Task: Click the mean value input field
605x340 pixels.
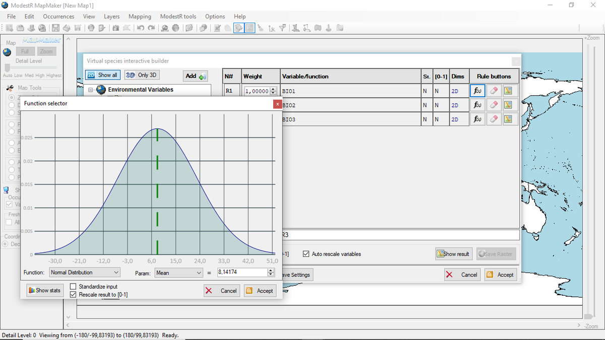Action: click(242, 273)
